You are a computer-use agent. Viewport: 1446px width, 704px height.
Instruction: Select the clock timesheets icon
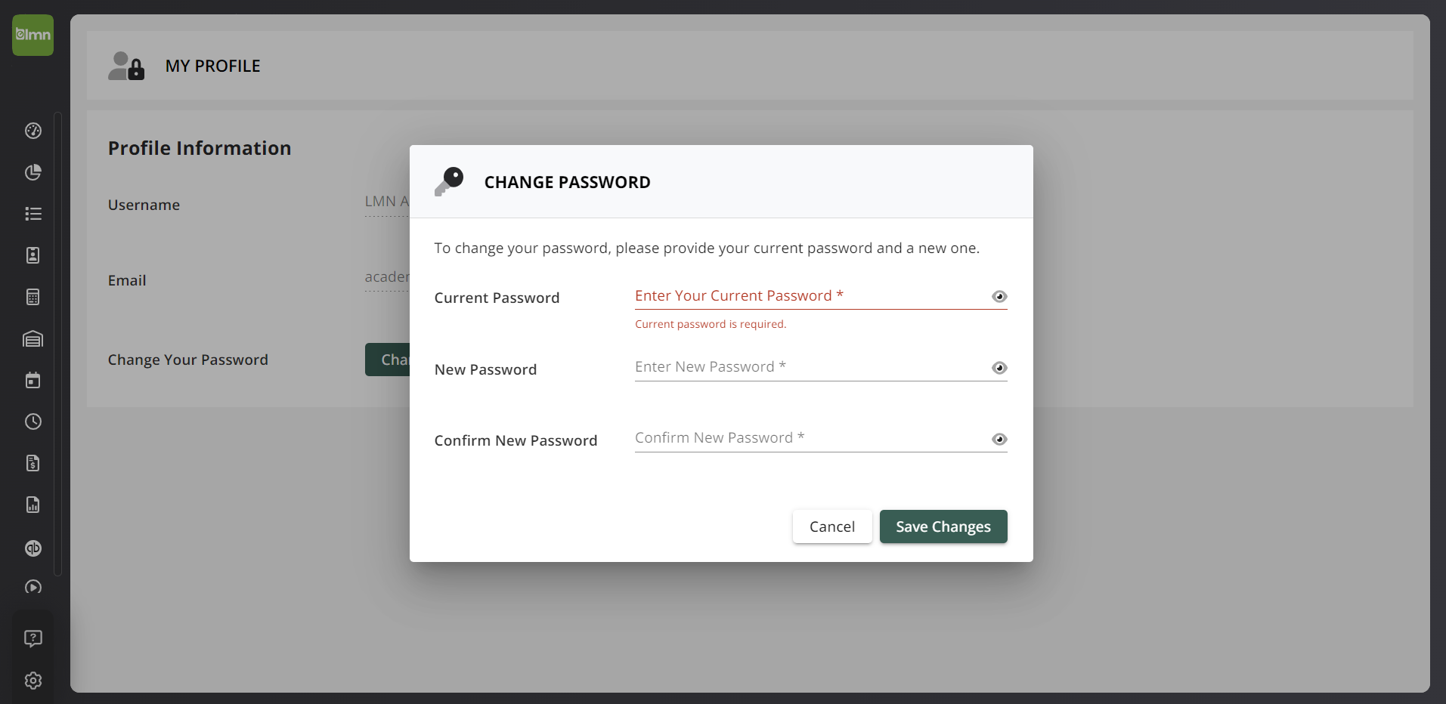click(x=33, y=421)
